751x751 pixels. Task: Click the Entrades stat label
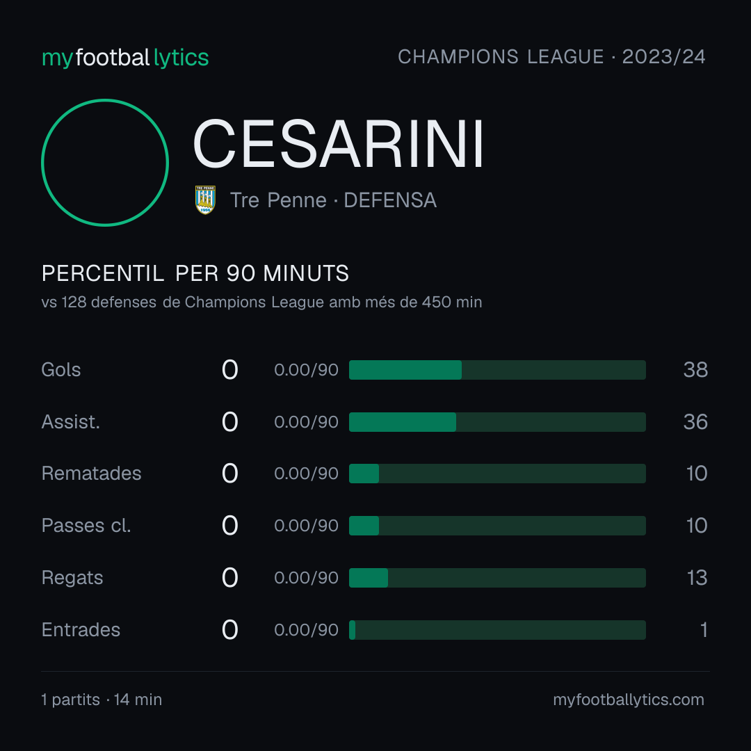pos(81,630)
